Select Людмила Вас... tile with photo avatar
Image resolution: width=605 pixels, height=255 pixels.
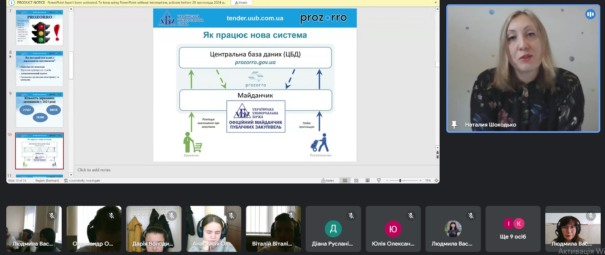[453, 229]
